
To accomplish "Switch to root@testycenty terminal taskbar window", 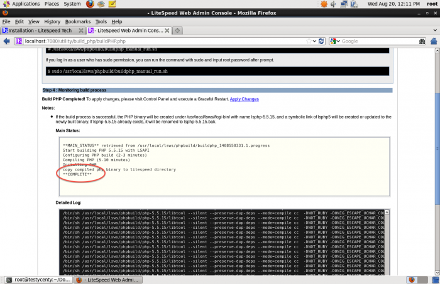I will 39,280.
